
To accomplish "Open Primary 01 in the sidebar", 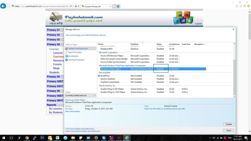I will (x=53, y=30).
